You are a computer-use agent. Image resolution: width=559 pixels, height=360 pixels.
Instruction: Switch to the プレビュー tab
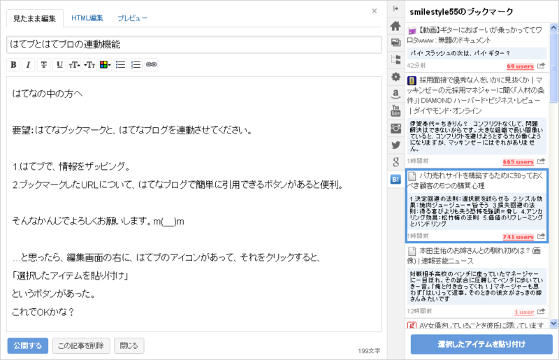132,18
